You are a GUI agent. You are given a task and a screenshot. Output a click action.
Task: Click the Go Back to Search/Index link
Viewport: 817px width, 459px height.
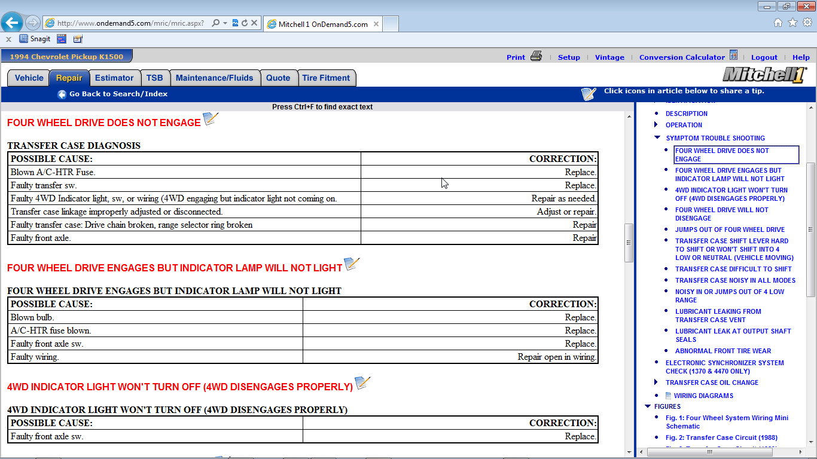[x=118, y=94]
